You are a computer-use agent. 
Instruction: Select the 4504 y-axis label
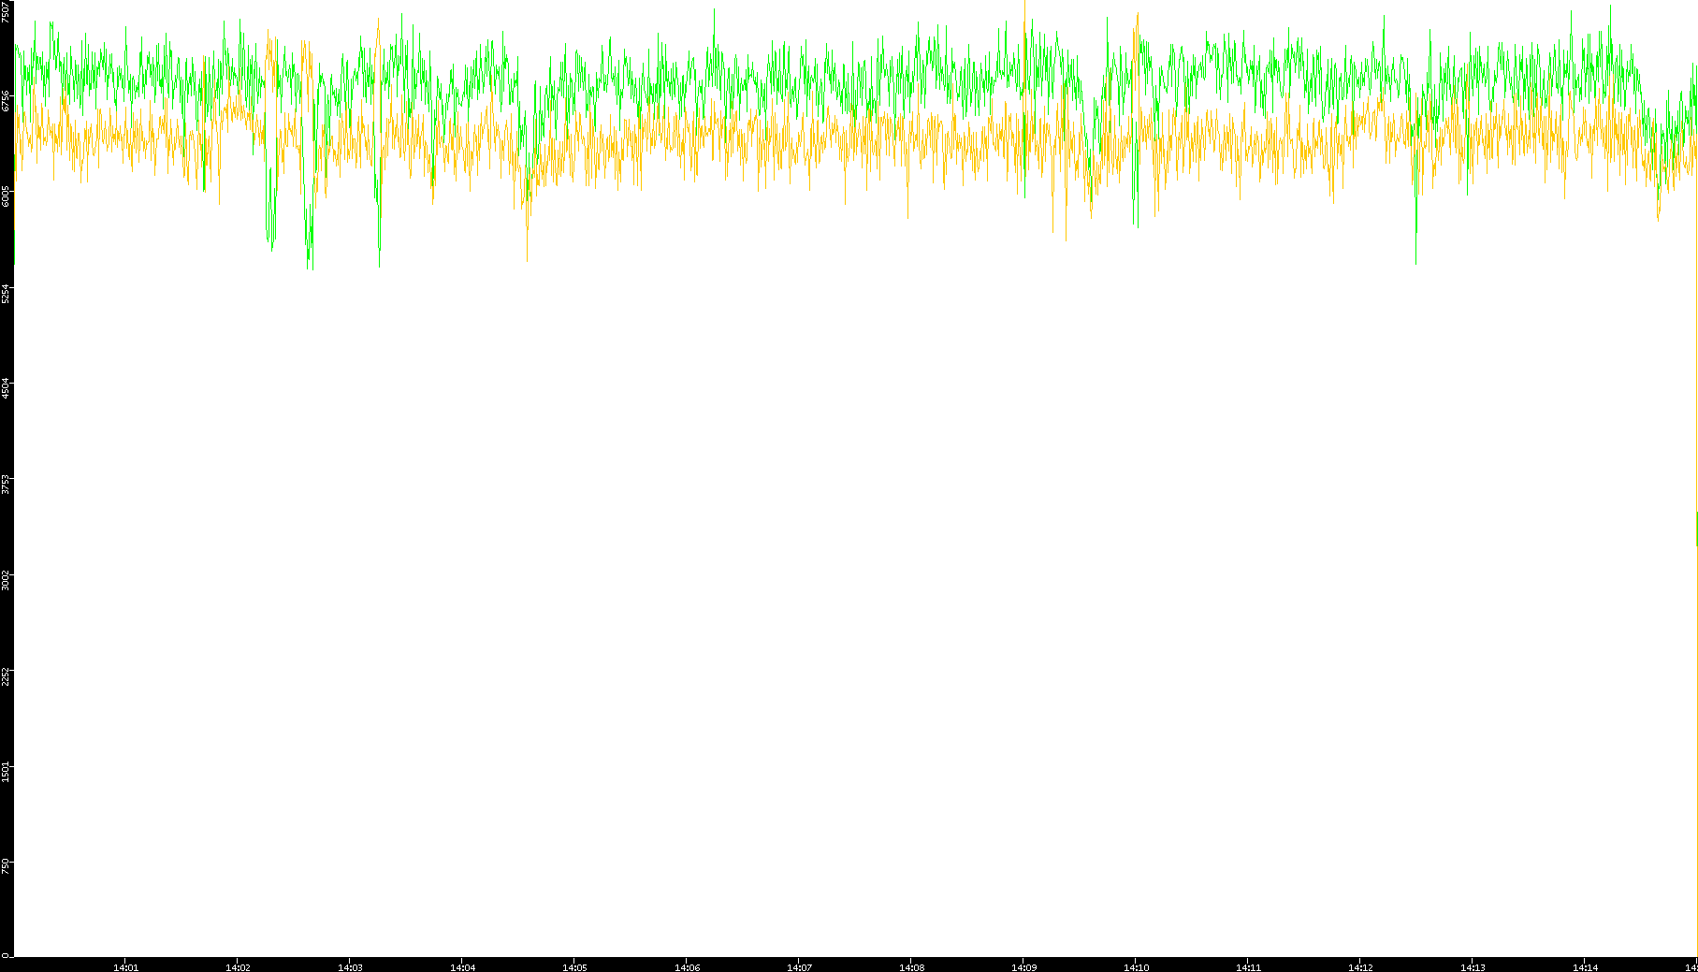pos(7,388)
